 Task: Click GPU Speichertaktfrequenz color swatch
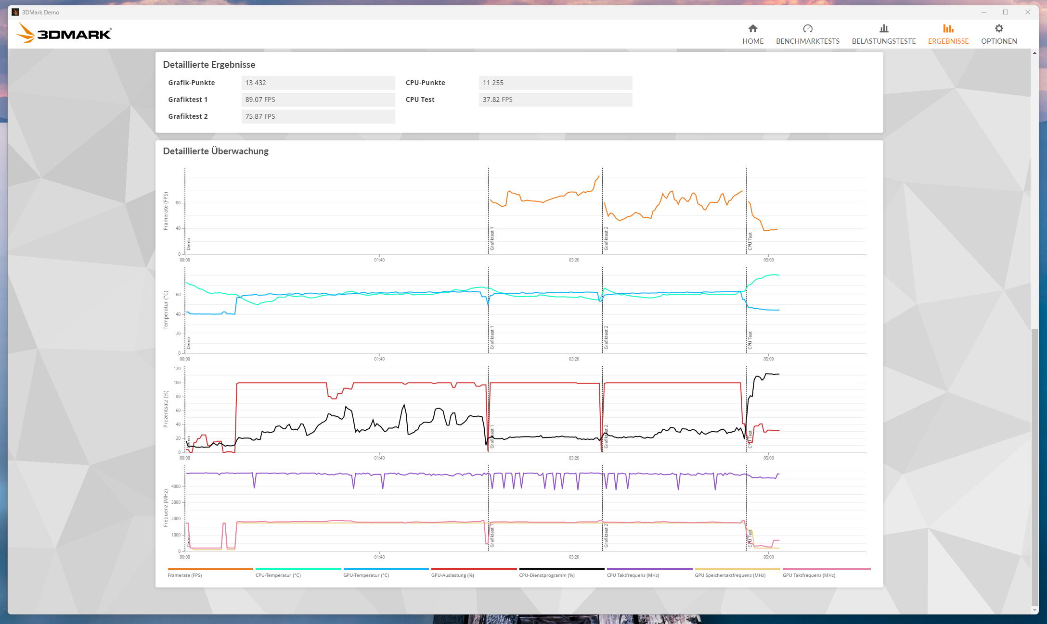coord(737,569)
